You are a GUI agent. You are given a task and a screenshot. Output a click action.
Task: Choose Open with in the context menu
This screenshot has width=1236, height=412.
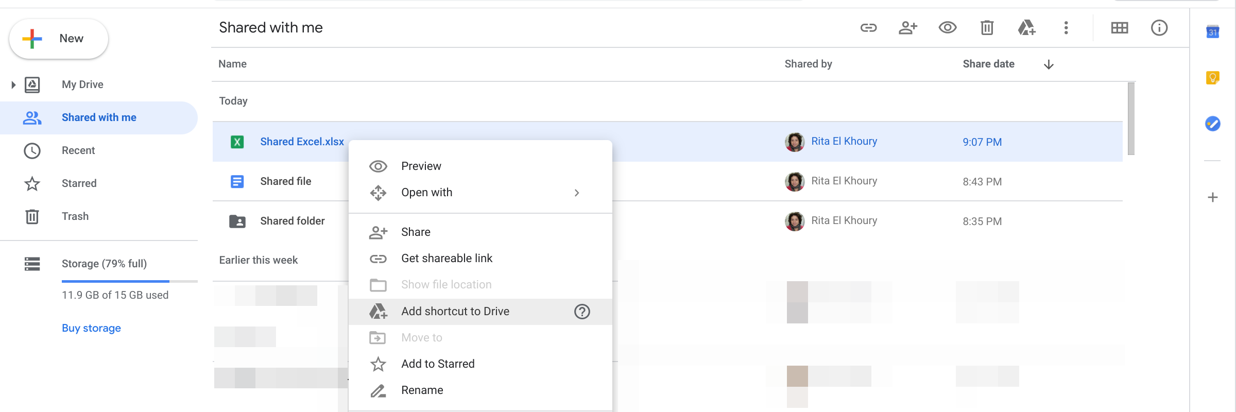click(480, 193)
